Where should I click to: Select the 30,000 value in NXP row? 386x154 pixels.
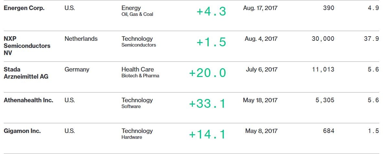click(x=323, y=38)
